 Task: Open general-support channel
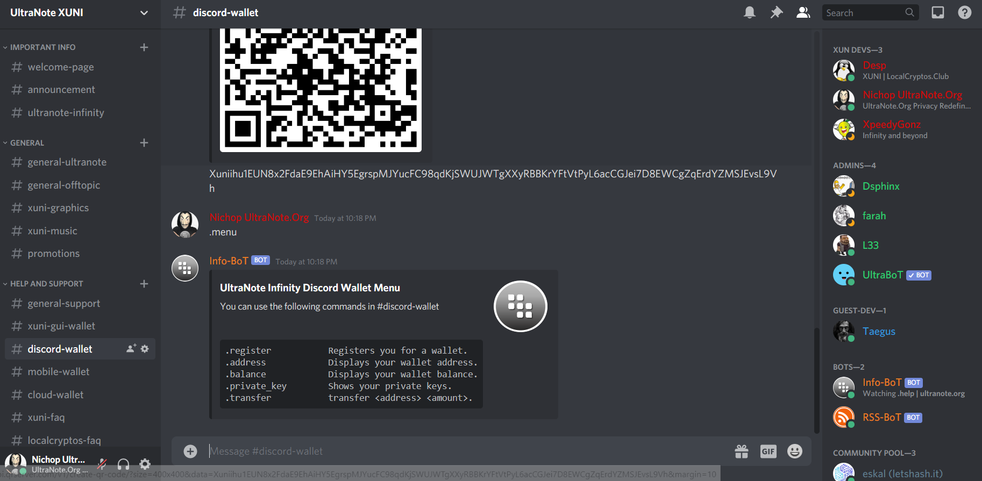[80, 304]
